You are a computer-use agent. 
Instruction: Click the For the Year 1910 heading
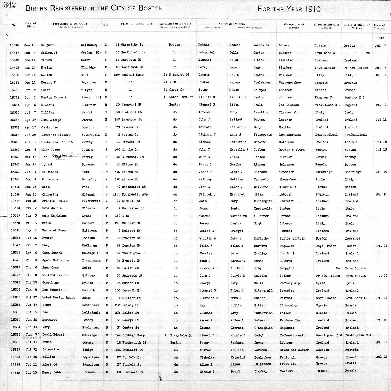289,9
